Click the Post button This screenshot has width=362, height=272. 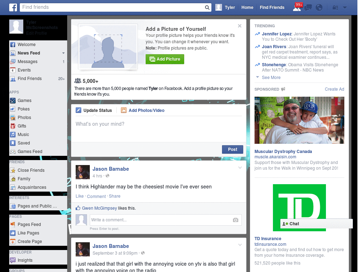click(233, 149)
